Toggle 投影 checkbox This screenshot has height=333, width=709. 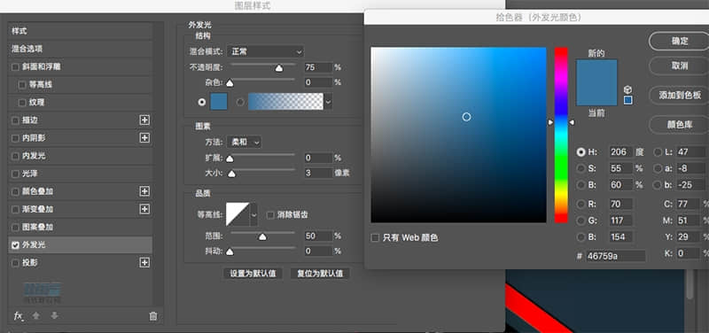pos(15,263)
